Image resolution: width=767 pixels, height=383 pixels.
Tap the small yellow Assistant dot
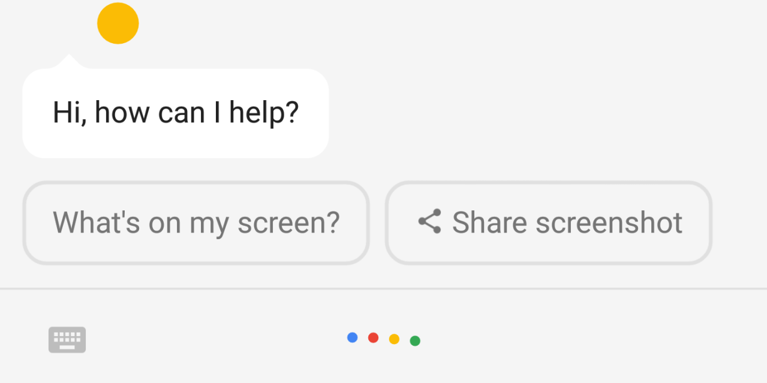point(394,339)
